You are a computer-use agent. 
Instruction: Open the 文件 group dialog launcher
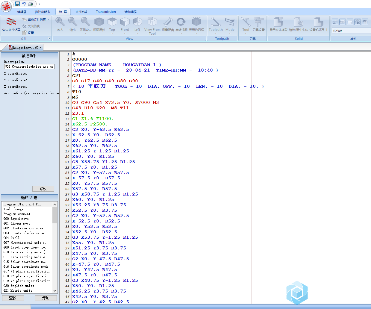pyautogui.click(x=49, y=39)
